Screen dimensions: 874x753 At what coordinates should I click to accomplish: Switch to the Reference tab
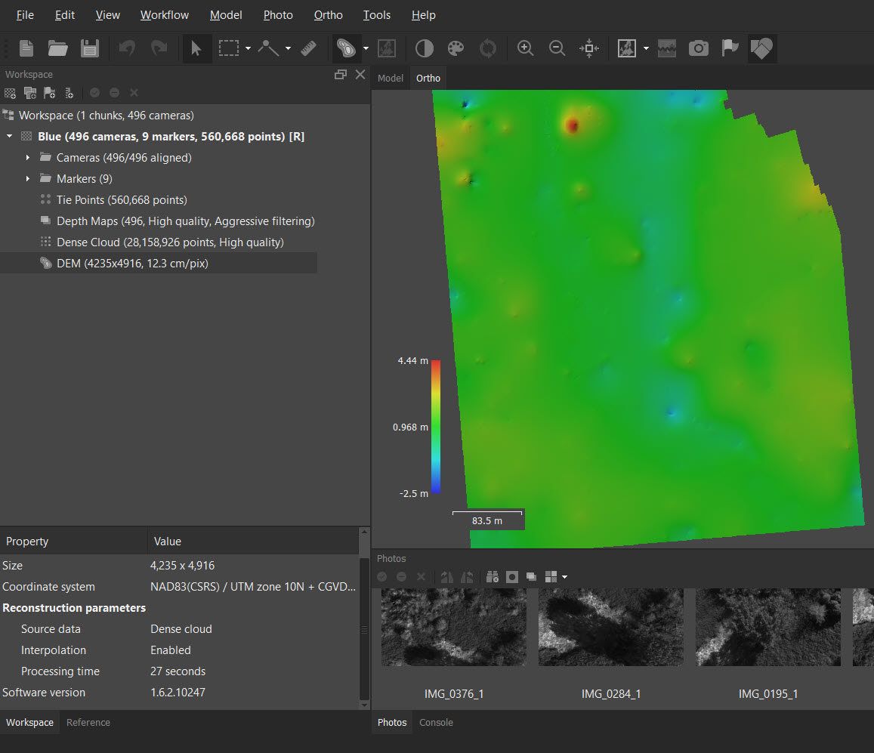[88, 722]
